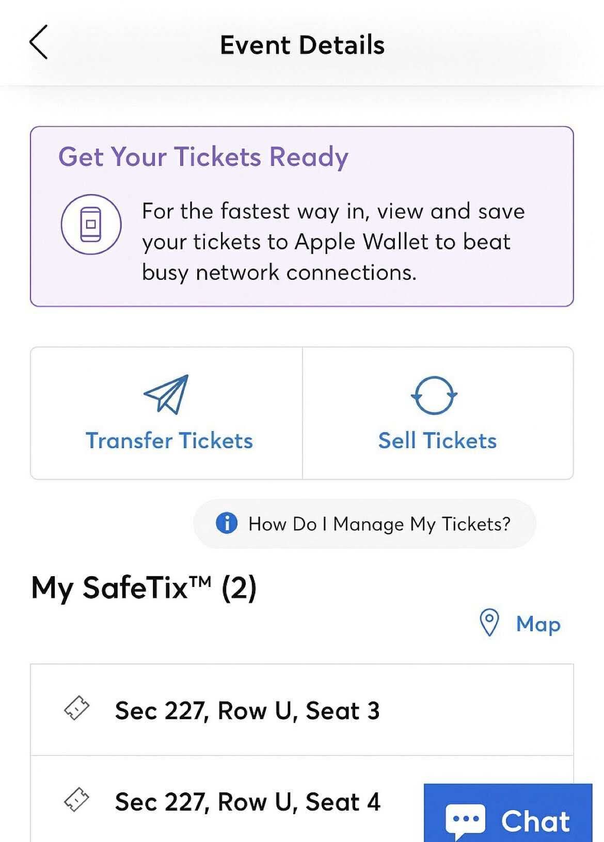Click the Sell Tickets label
Image resolution: width=604 pixels, height=842 pixels.
tap(437, 440)
